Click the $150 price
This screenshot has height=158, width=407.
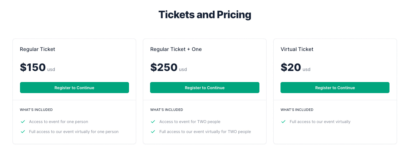click(33, 67)
